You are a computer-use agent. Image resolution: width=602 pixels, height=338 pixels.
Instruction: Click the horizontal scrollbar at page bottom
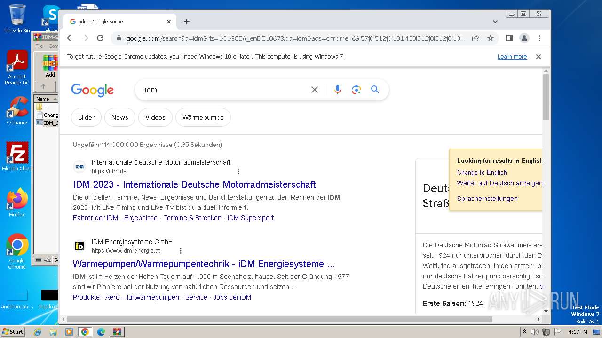(279, 319)
